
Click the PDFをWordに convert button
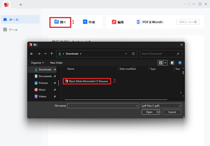(x=150, y=22)
